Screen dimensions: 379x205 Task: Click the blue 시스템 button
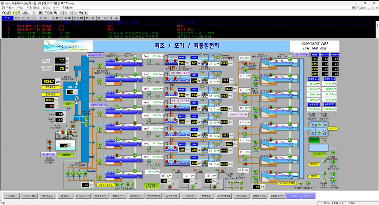pos(293,196)
